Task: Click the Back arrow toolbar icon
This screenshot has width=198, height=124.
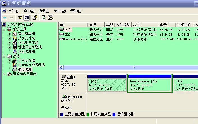Action: 5,18
